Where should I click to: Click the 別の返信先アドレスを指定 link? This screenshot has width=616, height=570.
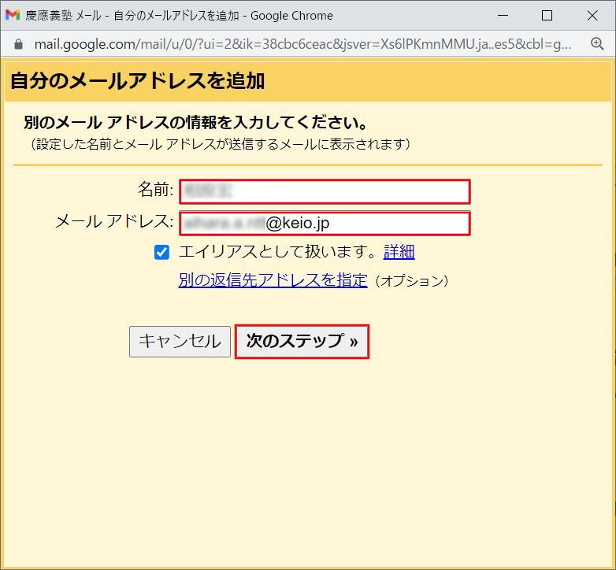coord(273,280)
